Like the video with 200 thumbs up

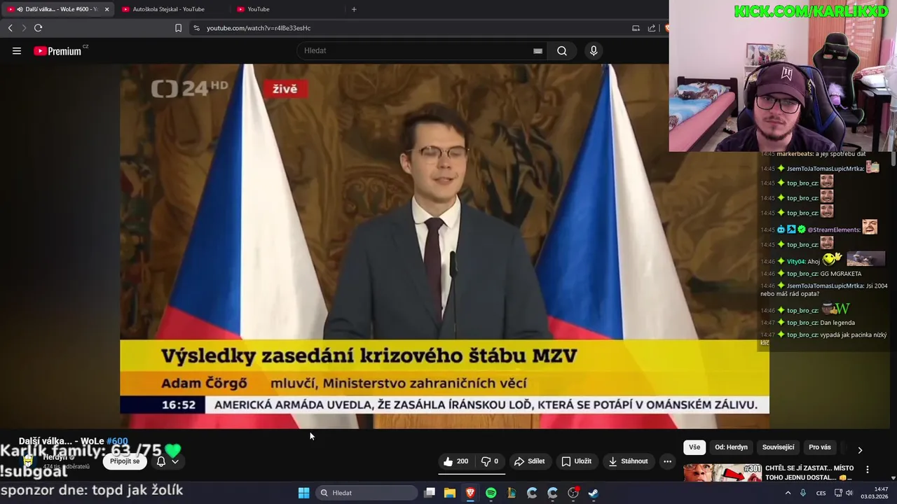[x=456, y=461]
